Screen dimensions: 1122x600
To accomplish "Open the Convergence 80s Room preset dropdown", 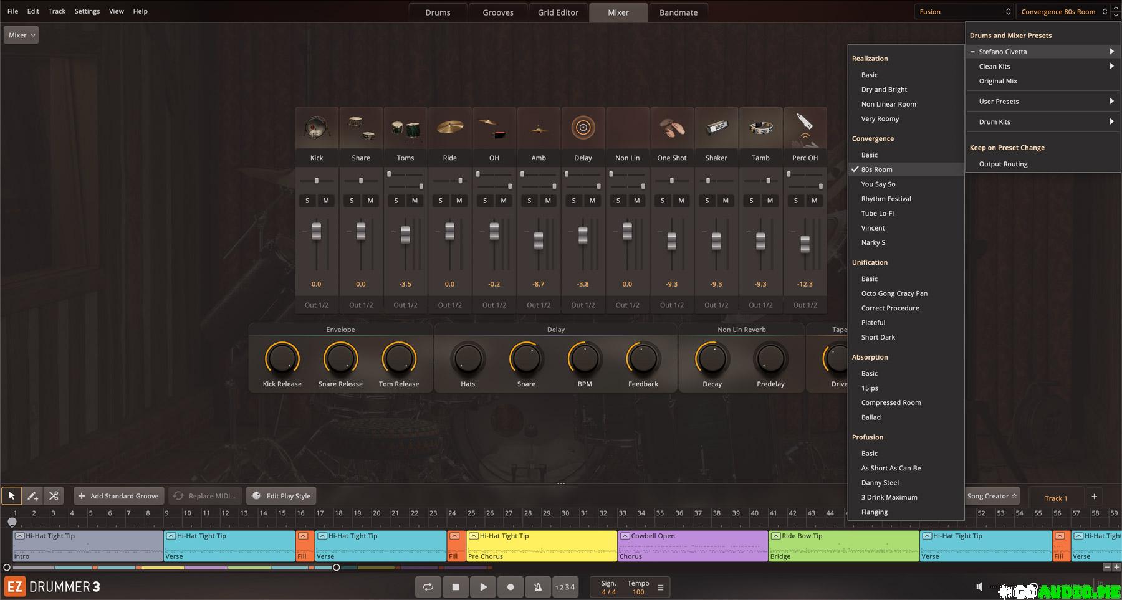I will (x=1062, y=12).
